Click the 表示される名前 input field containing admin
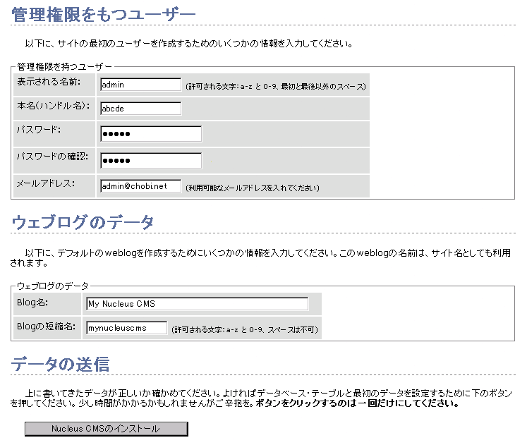This screenshot has height=445, width=527. (x=140, y=85)
